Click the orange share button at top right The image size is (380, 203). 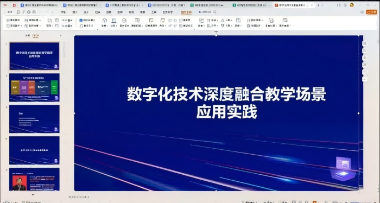pos(371,12)
